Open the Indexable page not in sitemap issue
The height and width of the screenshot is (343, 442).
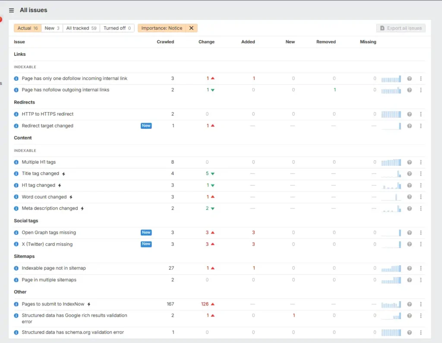coord(54,268)
